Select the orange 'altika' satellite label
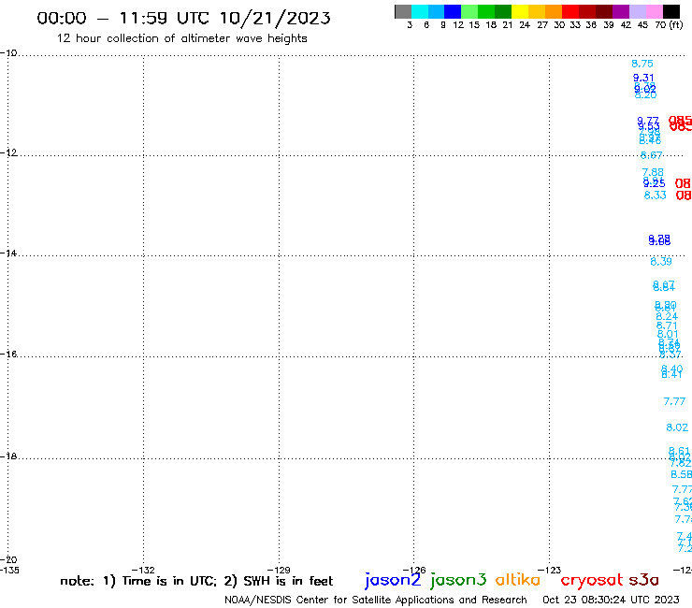 point(518,580)
